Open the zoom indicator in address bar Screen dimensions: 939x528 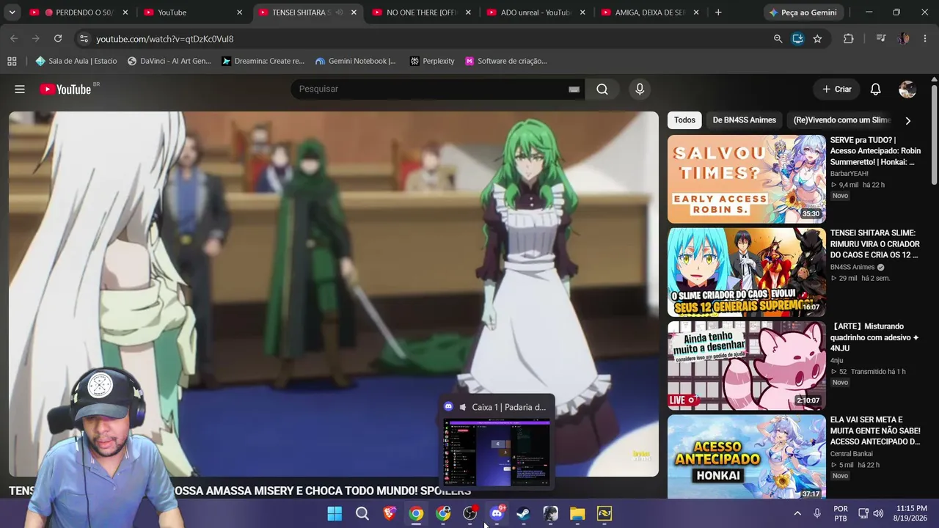pyautogui.click(x=778, y=38)
